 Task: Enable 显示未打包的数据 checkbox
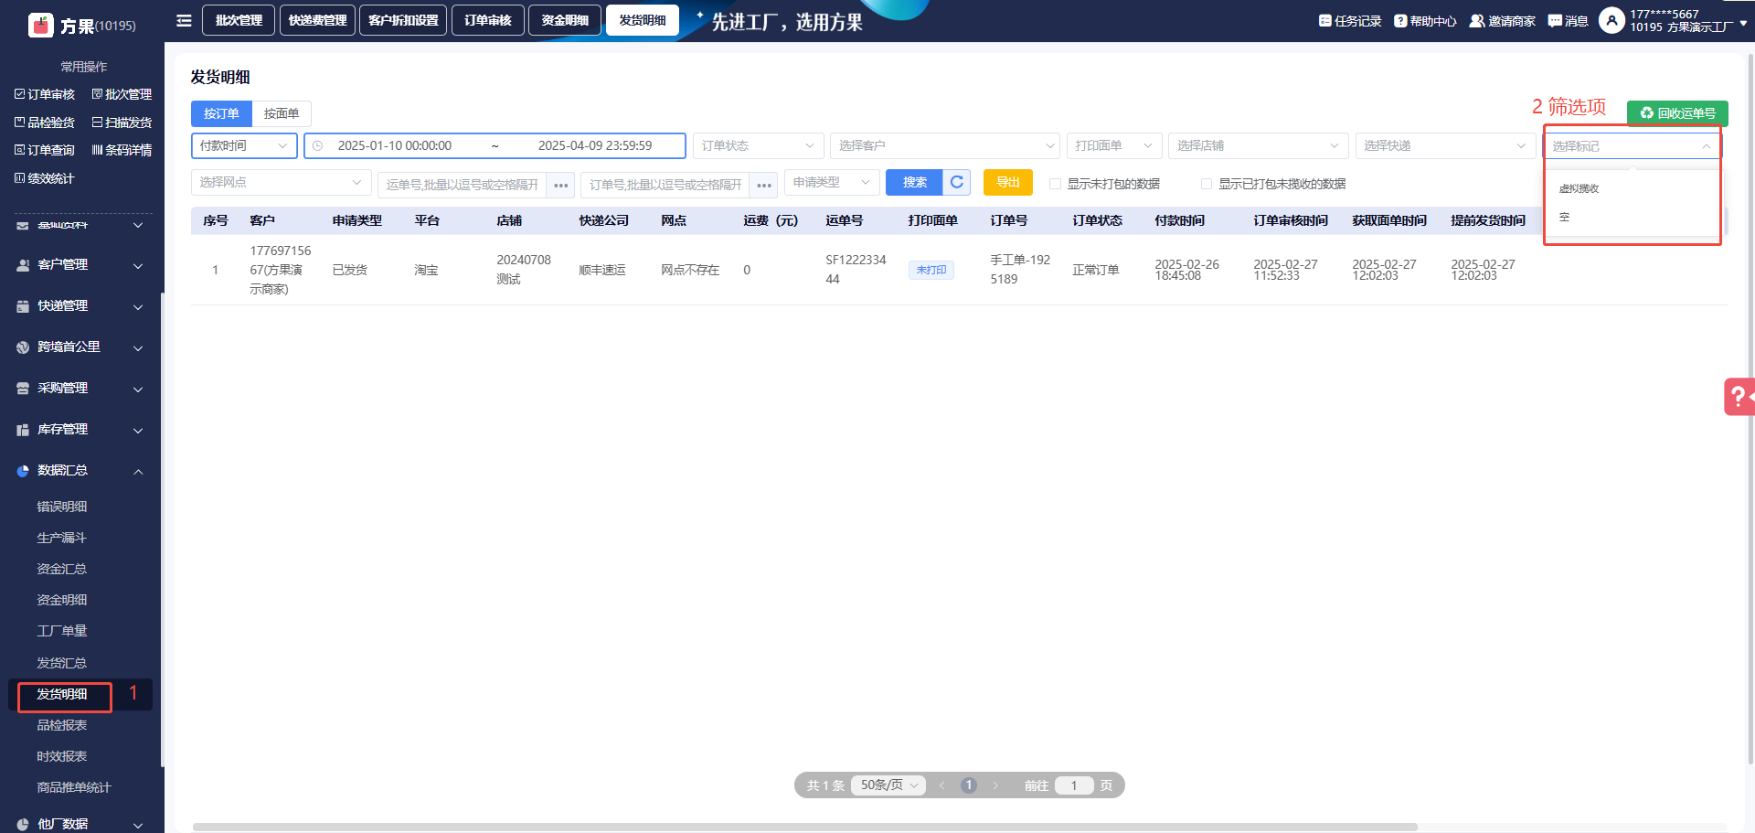(x=1055, y=184)
